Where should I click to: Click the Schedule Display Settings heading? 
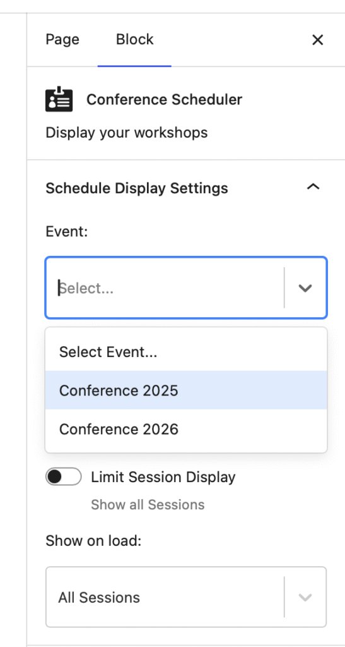(137, 188)
